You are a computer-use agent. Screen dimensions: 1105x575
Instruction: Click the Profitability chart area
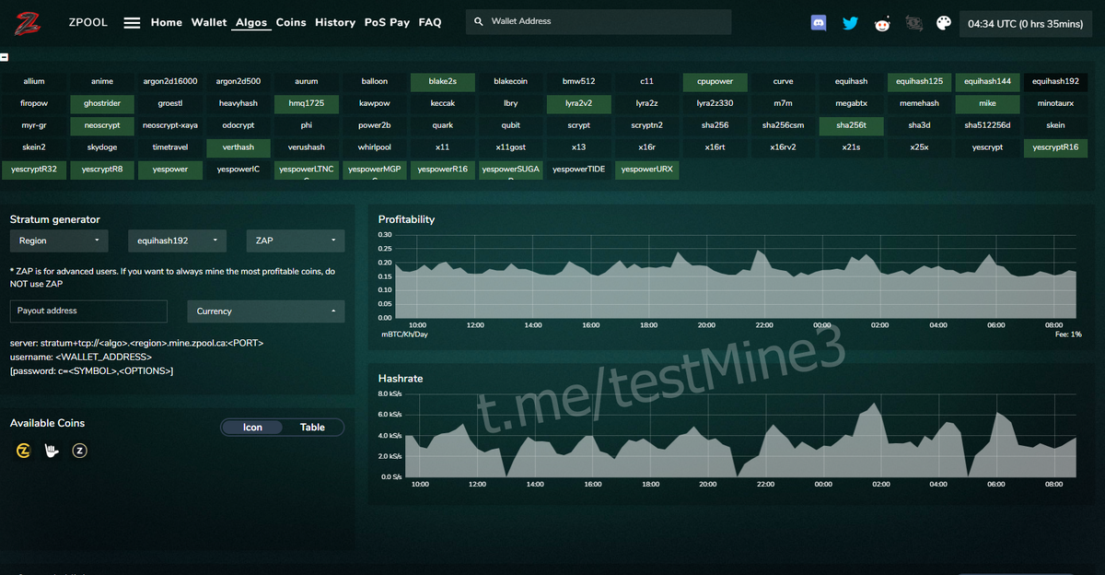[735, 276]
